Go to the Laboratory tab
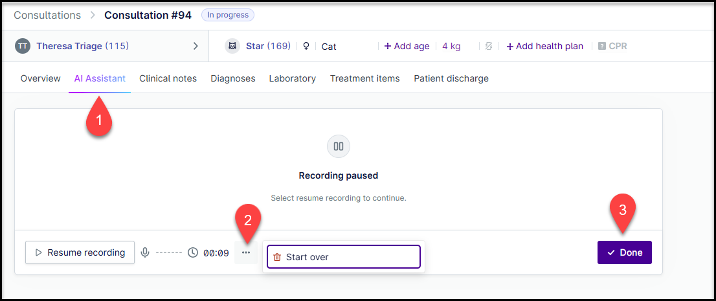716x301 pixels. (x=292, y=78)
